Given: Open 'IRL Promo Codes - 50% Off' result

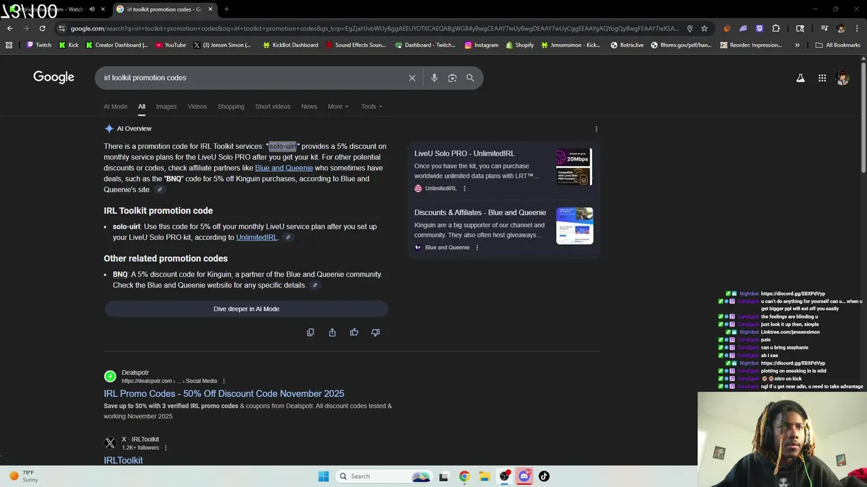Looking at the screenshot, I should click(x=224, y=394).
